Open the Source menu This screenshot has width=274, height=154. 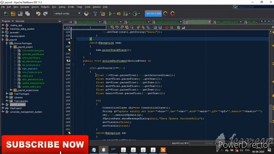coord(35,7)
